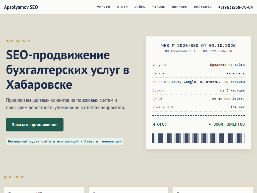Click the ИТОГО: label
The height and width of the screenshot is (193, 257).
coord(159,124)
